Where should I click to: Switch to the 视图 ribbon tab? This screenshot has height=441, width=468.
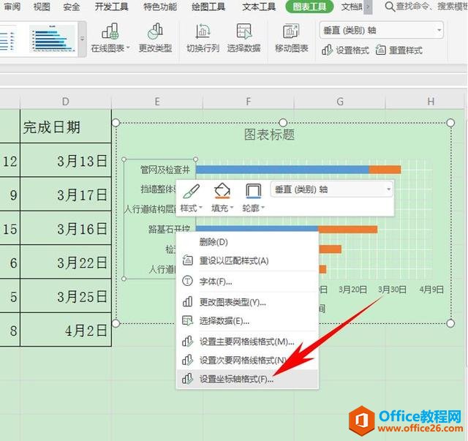click(42, 7)
